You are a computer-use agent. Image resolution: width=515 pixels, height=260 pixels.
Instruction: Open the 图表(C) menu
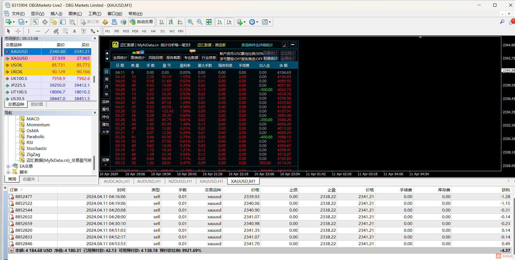(x=75, y=14)
